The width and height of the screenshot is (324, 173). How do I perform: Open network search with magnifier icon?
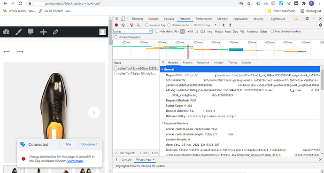[138, 25]
